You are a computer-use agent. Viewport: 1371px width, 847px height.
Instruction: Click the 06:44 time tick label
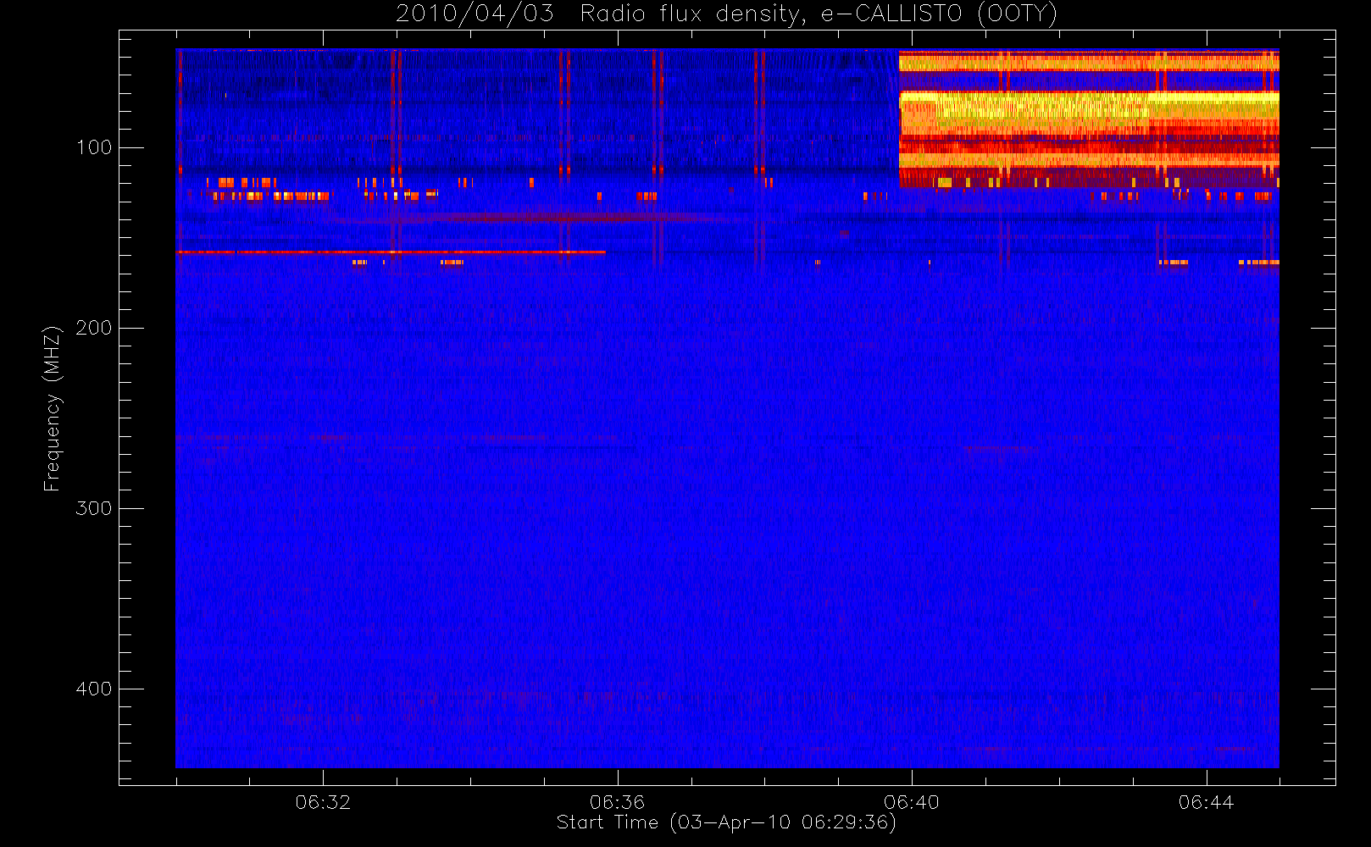click(x=1207, y=801)
